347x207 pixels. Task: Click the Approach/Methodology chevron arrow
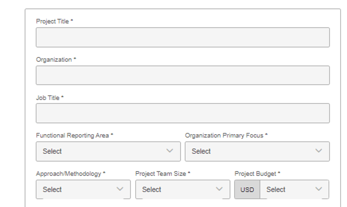coord(120,189)
